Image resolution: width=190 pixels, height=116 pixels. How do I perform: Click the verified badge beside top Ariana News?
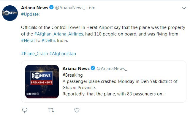point(51,7)
